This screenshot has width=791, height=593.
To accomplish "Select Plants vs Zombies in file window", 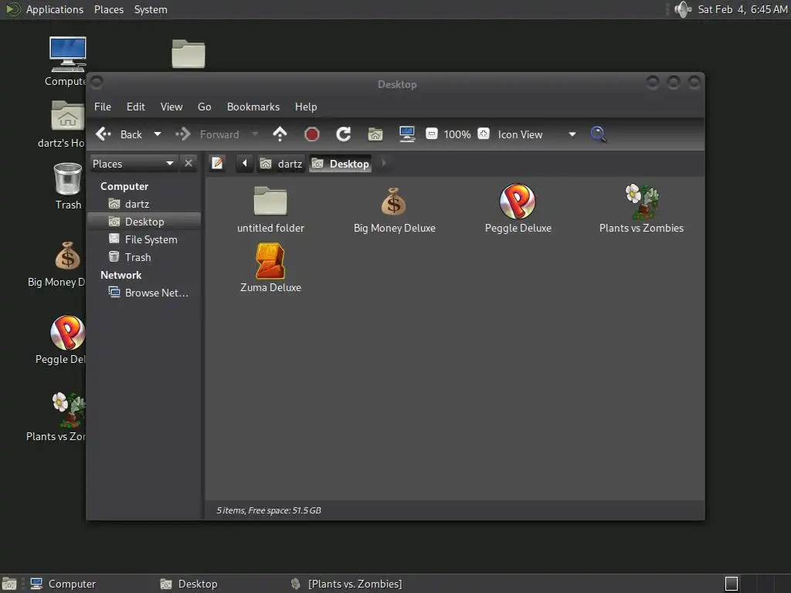I will (x=641, y=208).
